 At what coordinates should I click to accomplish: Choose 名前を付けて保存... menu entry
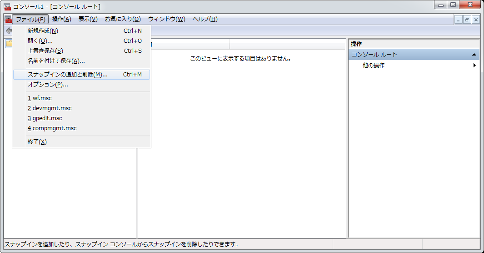[56, 61]
